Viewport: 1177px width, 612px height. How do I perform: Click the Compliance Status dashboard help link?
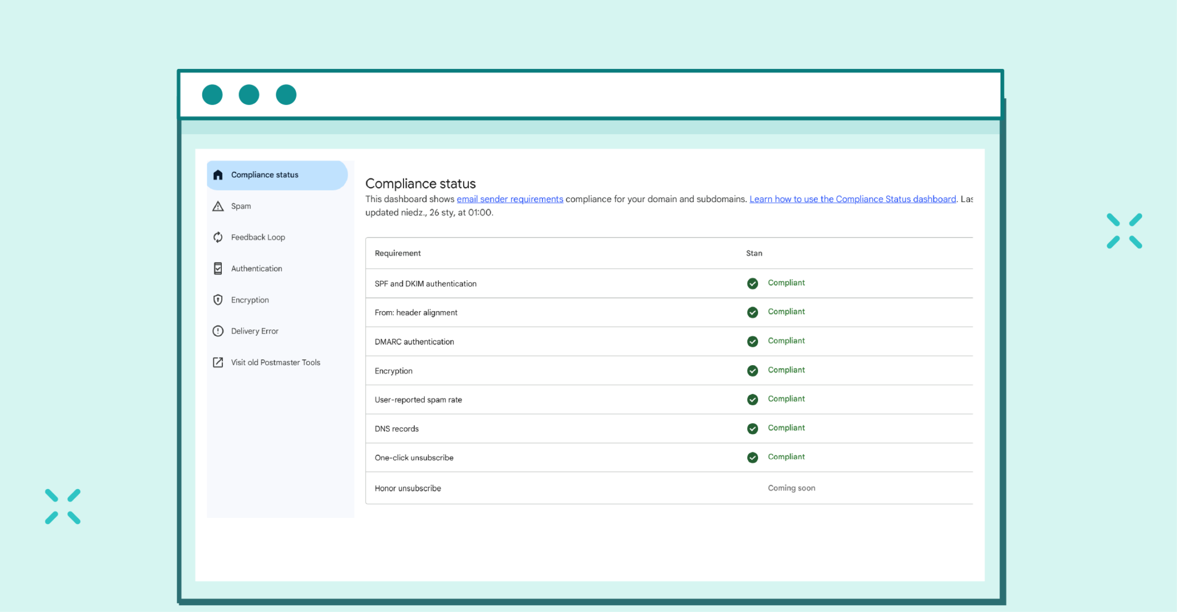pyautogui.click(x=852, y=199)
